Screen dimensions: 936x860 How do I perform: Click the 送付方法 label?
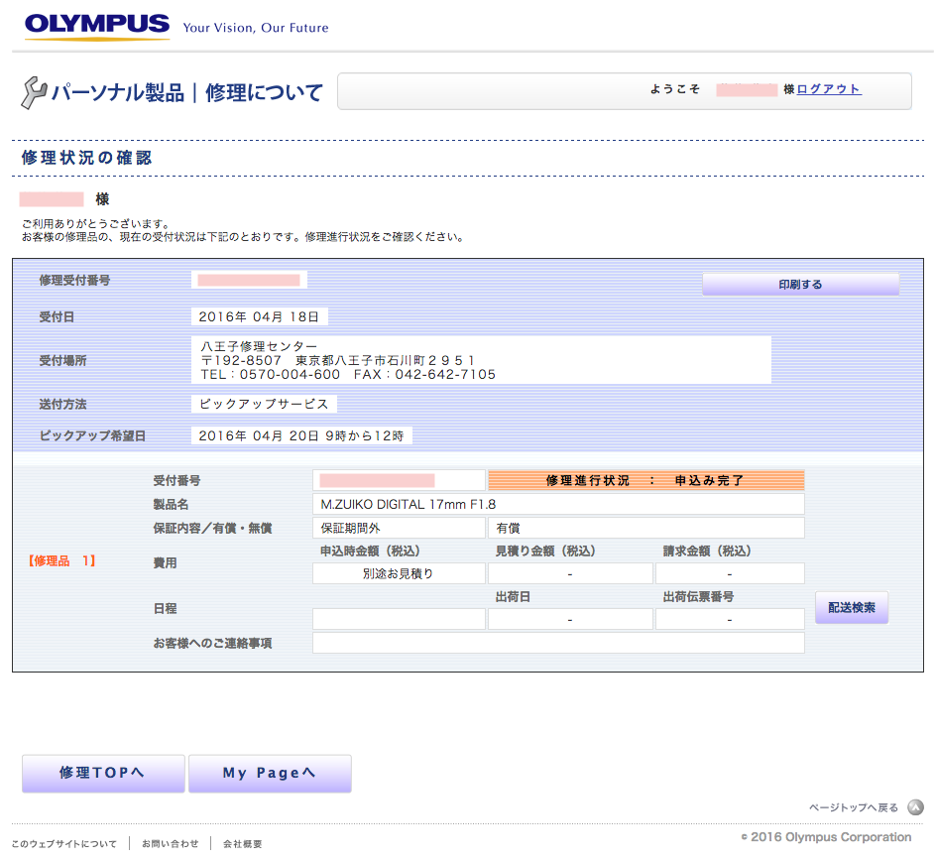(62, 405)
